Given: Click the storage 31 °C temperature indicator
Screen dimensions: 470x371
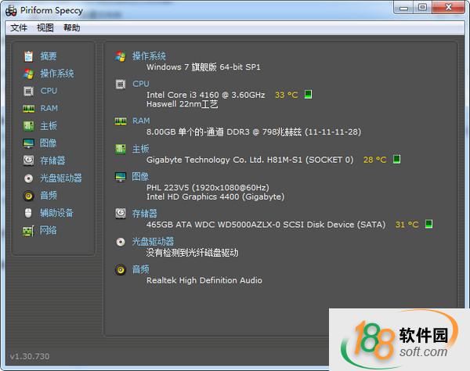Looking at the screenshot, I should click(406, 225).
